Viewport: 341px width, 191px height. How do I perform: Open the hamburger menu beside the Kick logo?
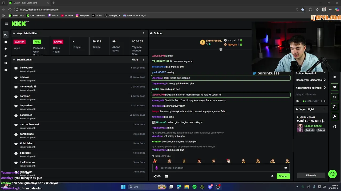[x=6, y=24]
